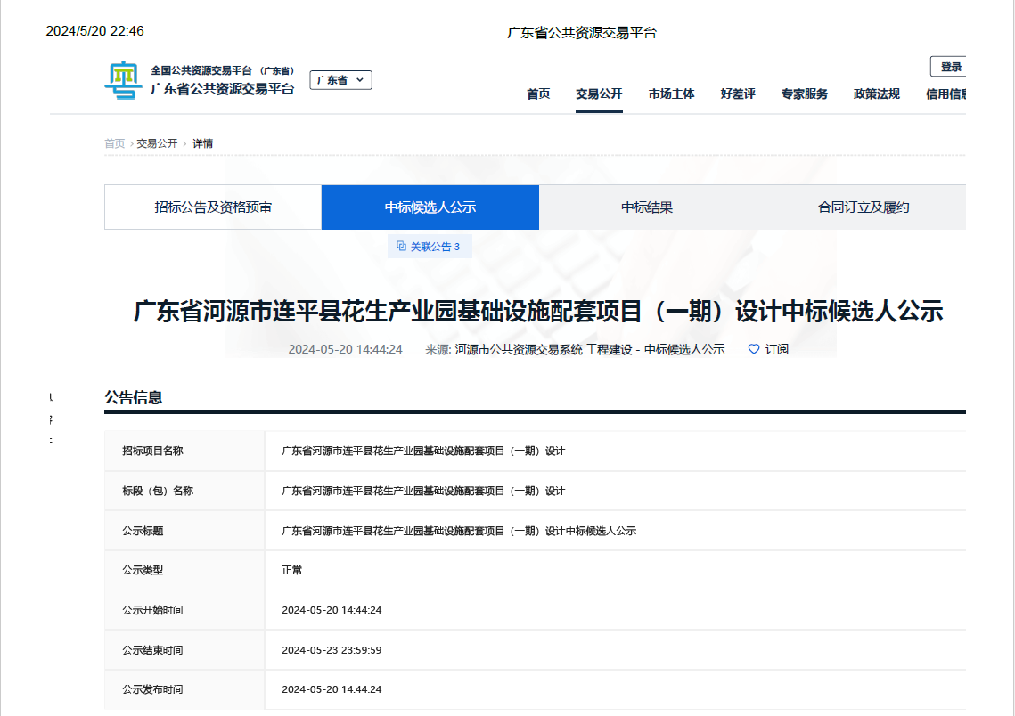1015x716 pixels.
Task: Click 首页 breadcrumb link
Action: [115, 143]
